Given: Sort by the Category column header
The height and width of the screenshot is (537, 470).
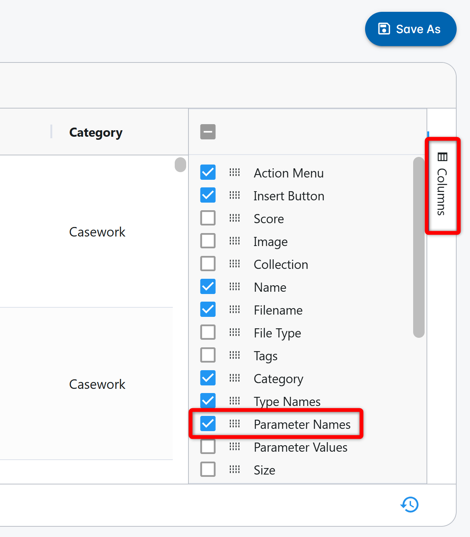Looking at the screenshot, I should click(x=96, y=132).
